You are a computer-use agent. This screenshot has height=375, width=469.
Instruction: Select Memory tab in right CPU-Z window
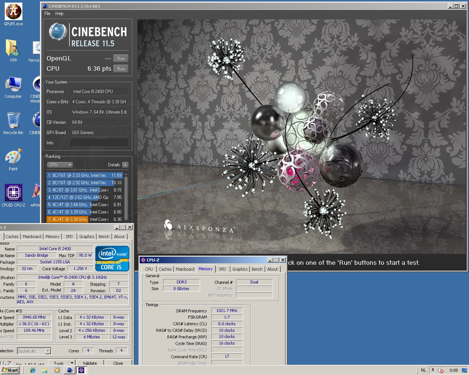coord(206,269)
